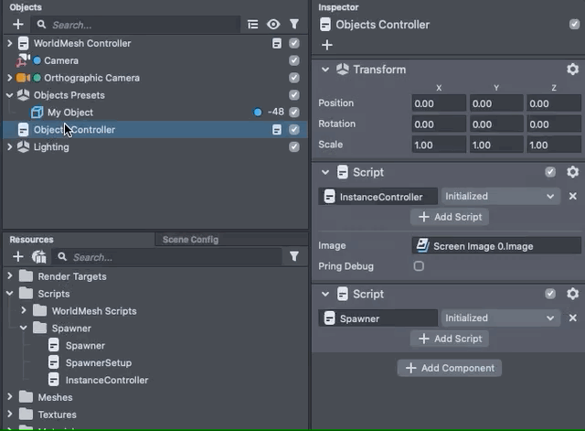Viewport: 585px width, 431px height.
Task: Uncheck the Camera object visibility checkbox
Action: 294,60
